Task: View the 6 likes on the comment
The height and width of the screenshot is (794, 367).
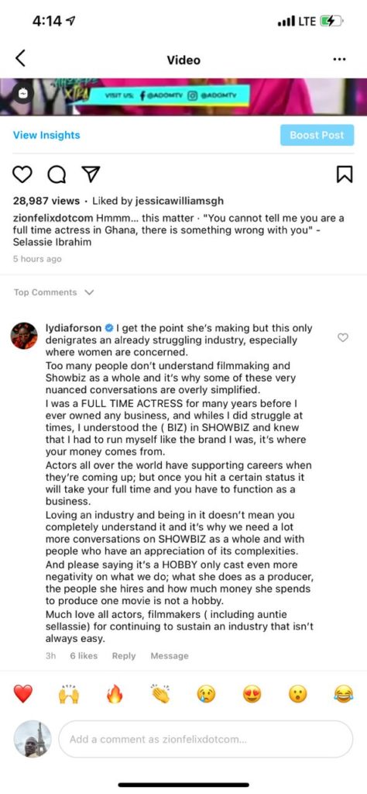Action: coord(84,656)
